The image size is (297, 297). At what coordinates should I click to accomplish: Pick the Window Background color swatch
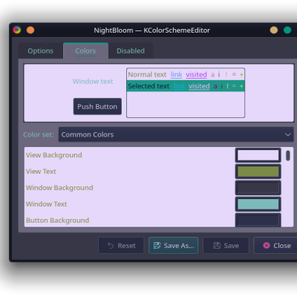coord(258,188)
